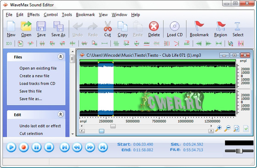
Task: Click the Delete red X icon
Action: click(154, 26)
